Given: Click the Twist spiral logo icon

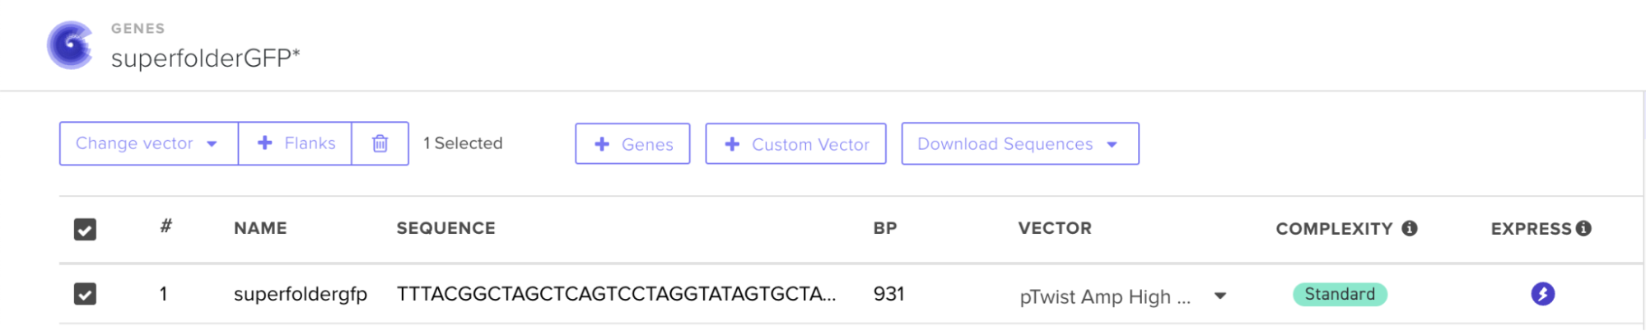Looking at the screenshot, I should pyautogui.click(x=70, y=45).
